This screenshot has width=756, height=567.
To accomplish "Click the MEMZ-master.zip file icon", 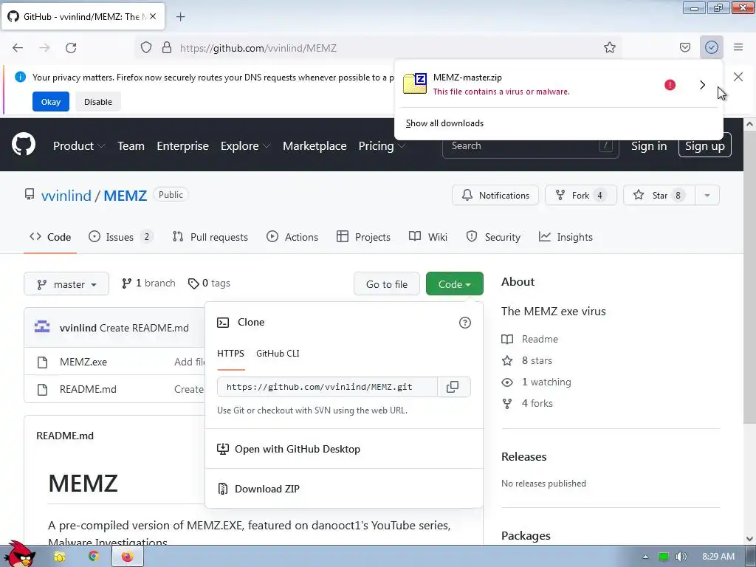I will pyautogui.click(x=415, y=83).
